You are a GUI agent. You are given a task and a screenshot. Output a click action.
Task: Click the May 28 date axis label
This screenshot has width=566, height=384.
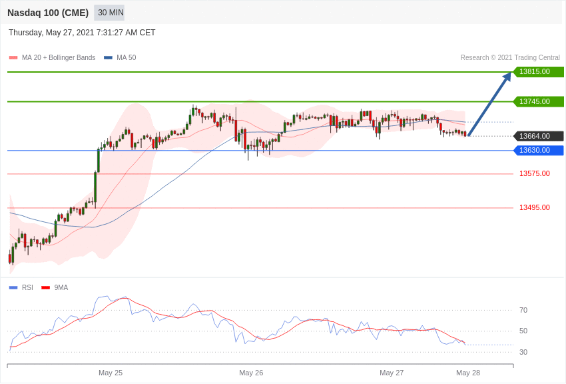pyautogui.click(x=468, y=373)
